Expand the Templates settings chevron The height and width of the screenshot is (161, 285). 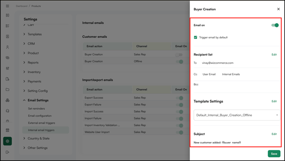tap(24, 34)
